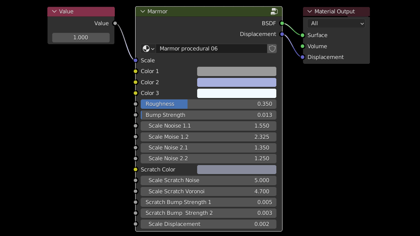The image size is (420, 236).
Task: Click the Scratch Color input socket
Action: (136, 170)
